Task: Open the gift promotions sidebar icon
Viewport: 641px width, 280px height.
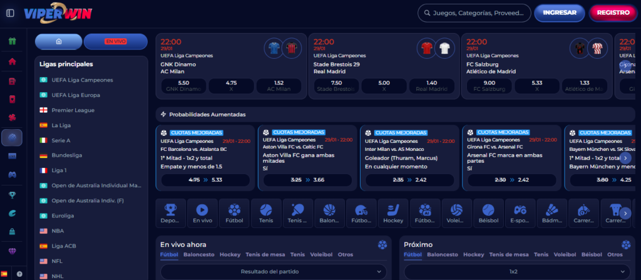Action: pos(12,42)
